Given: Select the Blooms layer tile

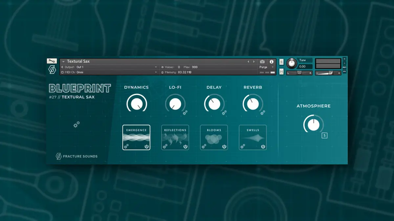Looking at the screenshot, I should (x=214, y=138).
